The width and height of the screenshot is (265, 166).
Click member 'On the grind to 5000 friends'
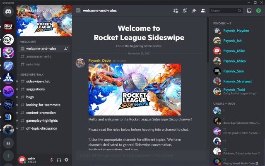pos(236,131)
